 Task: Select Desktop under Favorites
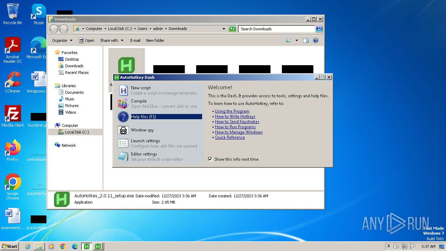72,59
